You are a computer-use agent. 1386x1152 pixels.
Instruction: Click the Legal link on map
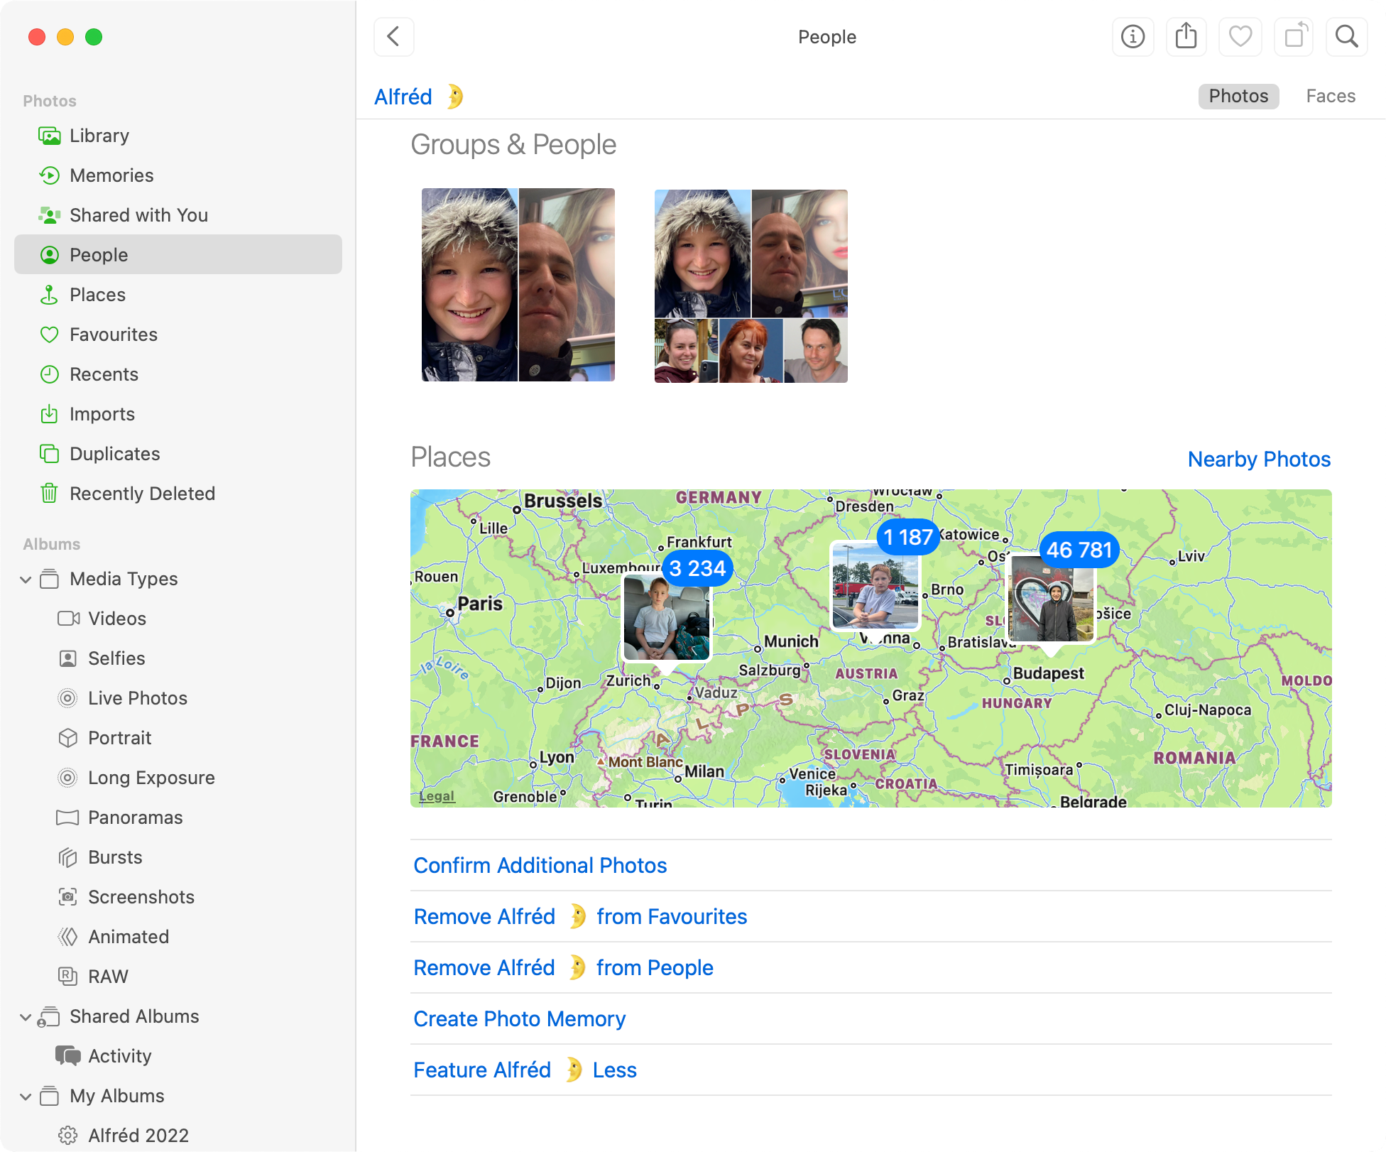(x=437, y=796)
